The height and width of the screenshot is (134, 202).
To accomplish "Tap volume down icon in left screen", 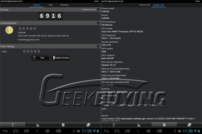I will click(47, 131).
